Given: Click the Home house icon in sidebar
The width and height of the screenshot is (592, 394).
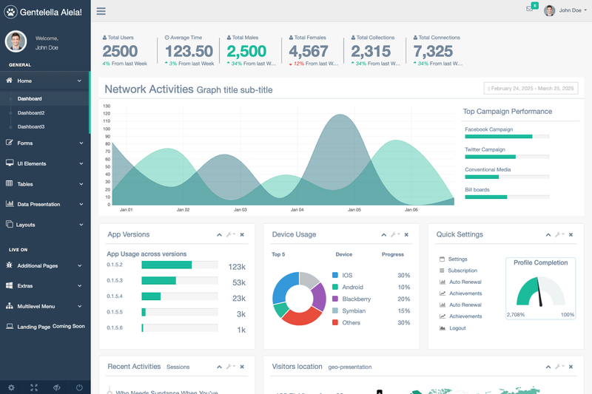Looking at the screenshot, I should point(10,81).
